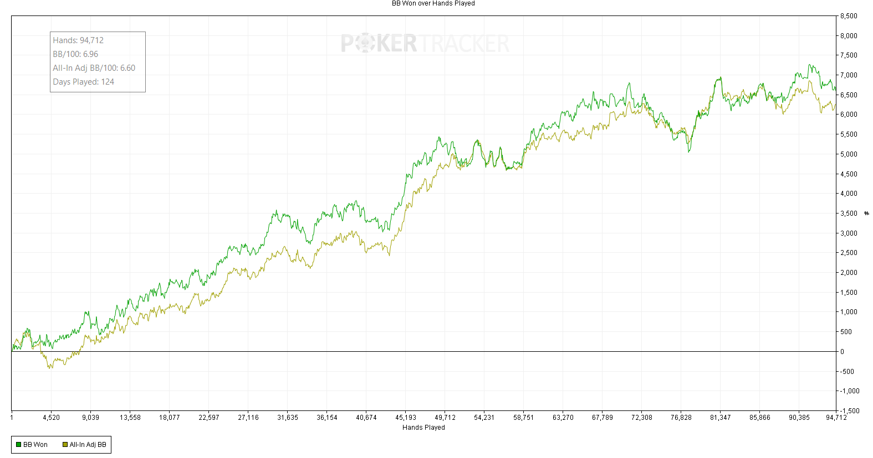
Task: Click y-axis label 3,500
Action: pos(849,214)
